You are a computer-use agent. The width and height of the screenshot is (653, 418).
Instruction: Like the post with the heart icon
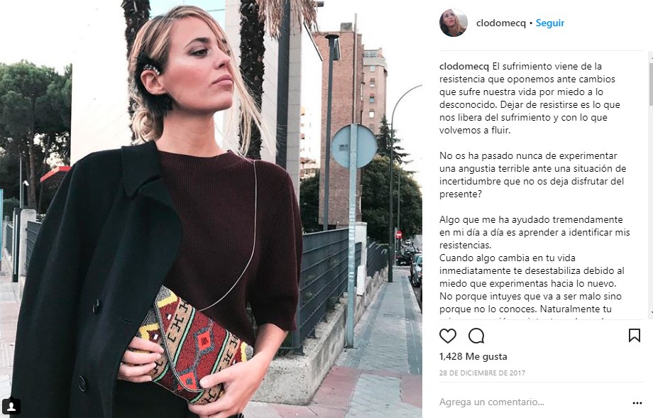448,336
